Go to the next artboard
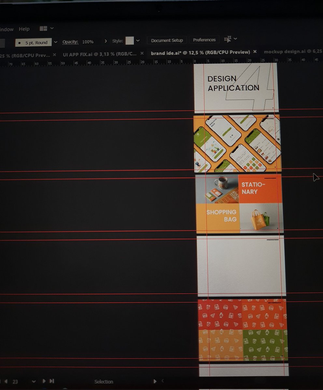The width and height of the screenshot is (323, 390). point(44,381)
